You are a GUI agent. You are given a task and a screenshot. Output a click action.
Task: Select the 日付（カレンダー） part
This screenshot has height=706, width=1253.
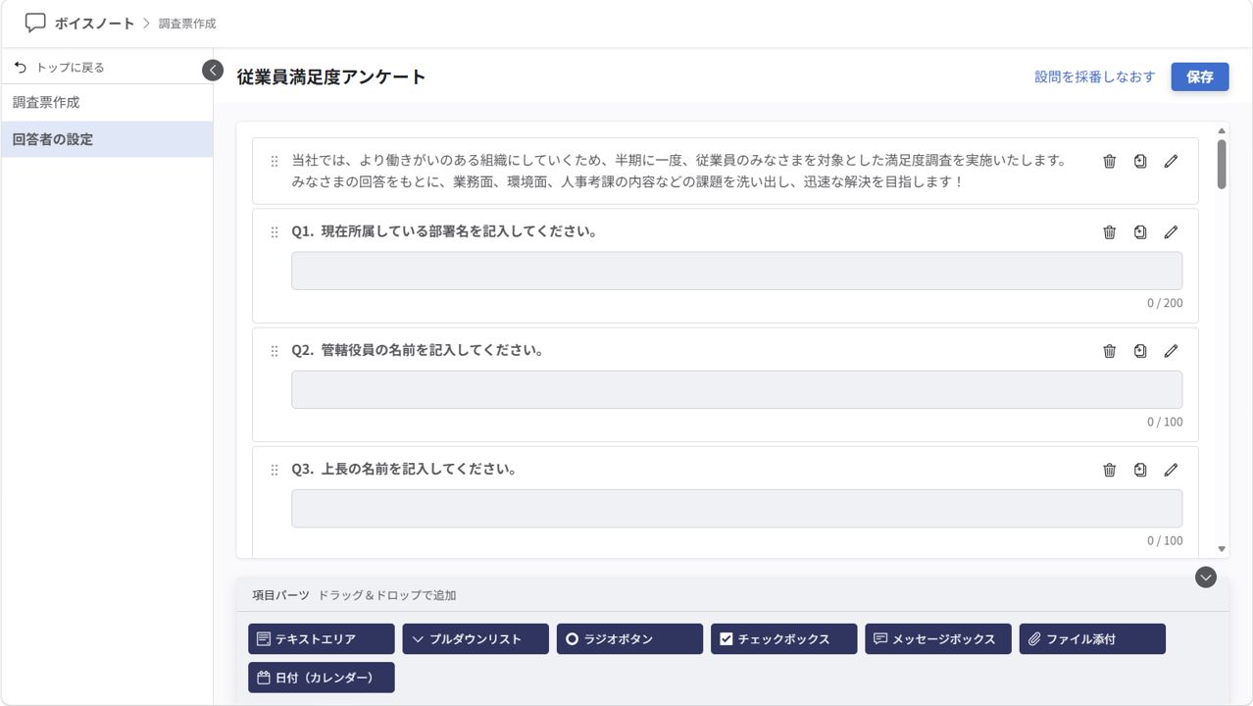click(x=322, y=678)
